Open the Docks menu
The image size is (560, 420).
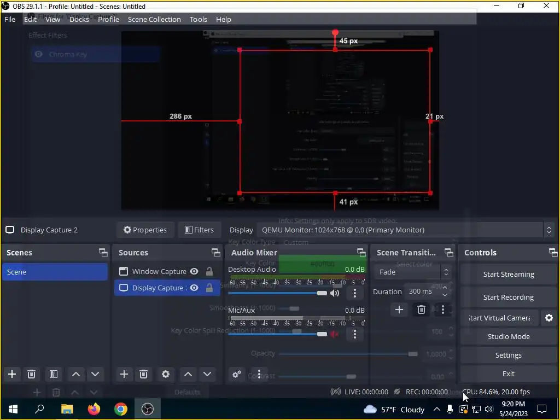[79, 19]
